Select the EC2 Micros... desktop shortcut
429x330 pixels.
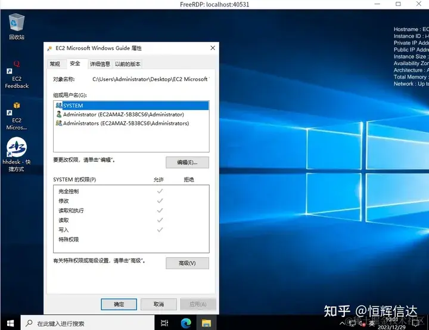click(x=17, y=116)
